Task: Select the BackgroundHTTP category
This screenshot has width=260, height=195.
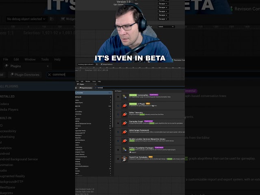Action: [93, 133]
